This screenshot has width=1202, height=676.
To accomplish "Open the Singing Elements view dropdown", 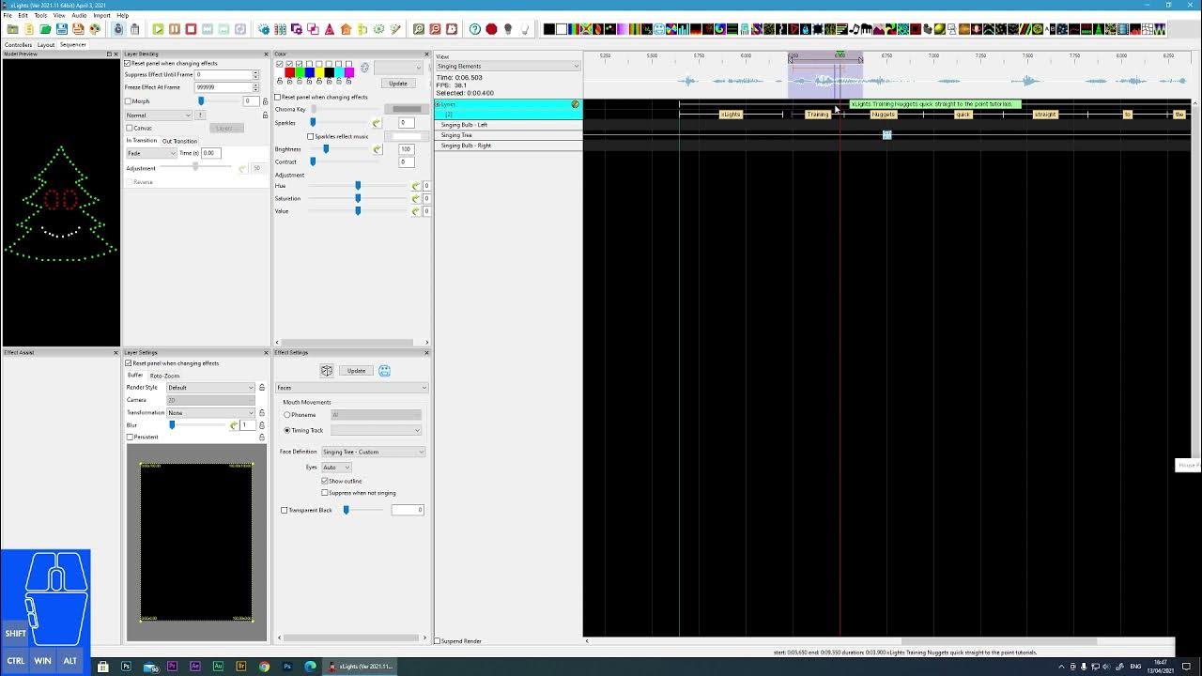I will click(x=508, y=67).
